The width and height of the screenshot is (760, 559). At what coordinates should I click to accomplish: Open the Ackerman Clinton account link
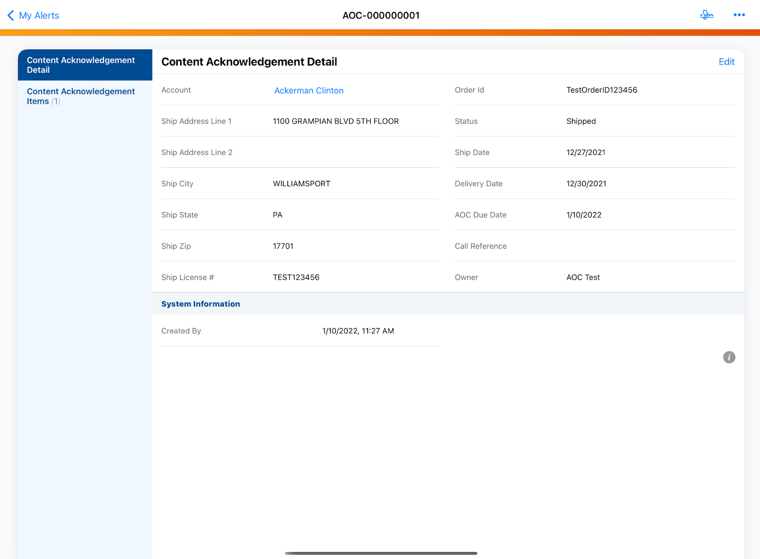point(309,91)
